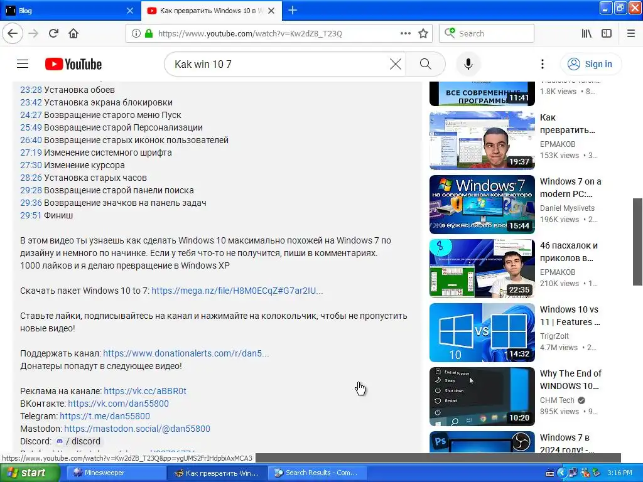Open the t.me/dan55800 Telegram link
This screenshot has height=482, width=643.
pos(105,416)
